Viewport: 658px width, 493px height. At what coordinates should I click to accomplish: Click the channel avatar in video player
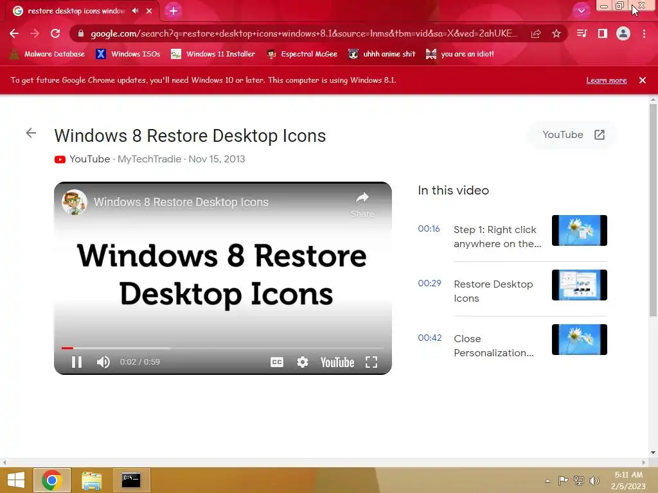coord(75,202)
